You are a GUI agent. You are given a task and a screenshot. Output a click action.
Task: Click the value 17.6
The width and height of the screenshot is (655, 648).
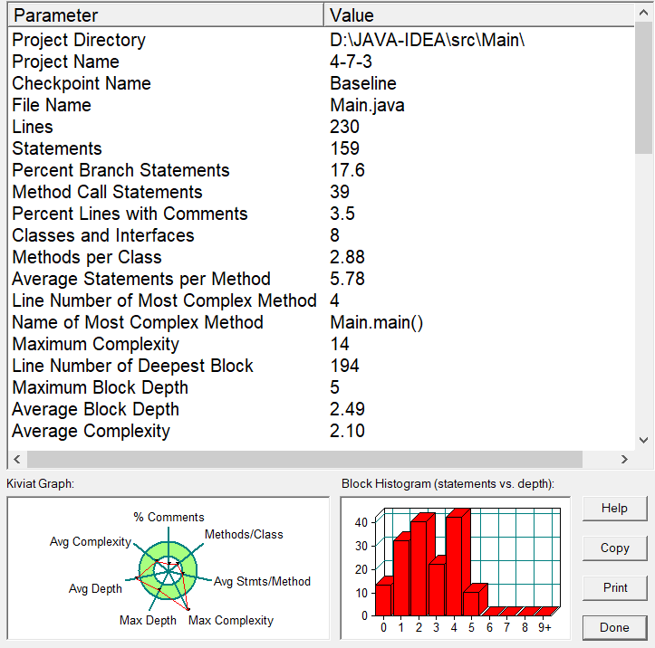347,170
